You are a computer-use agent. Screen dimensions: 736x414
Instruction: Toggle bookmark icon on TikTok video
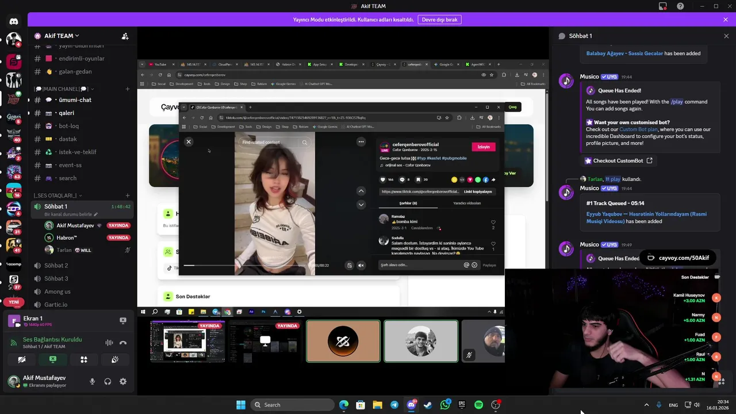click(418, 179)
